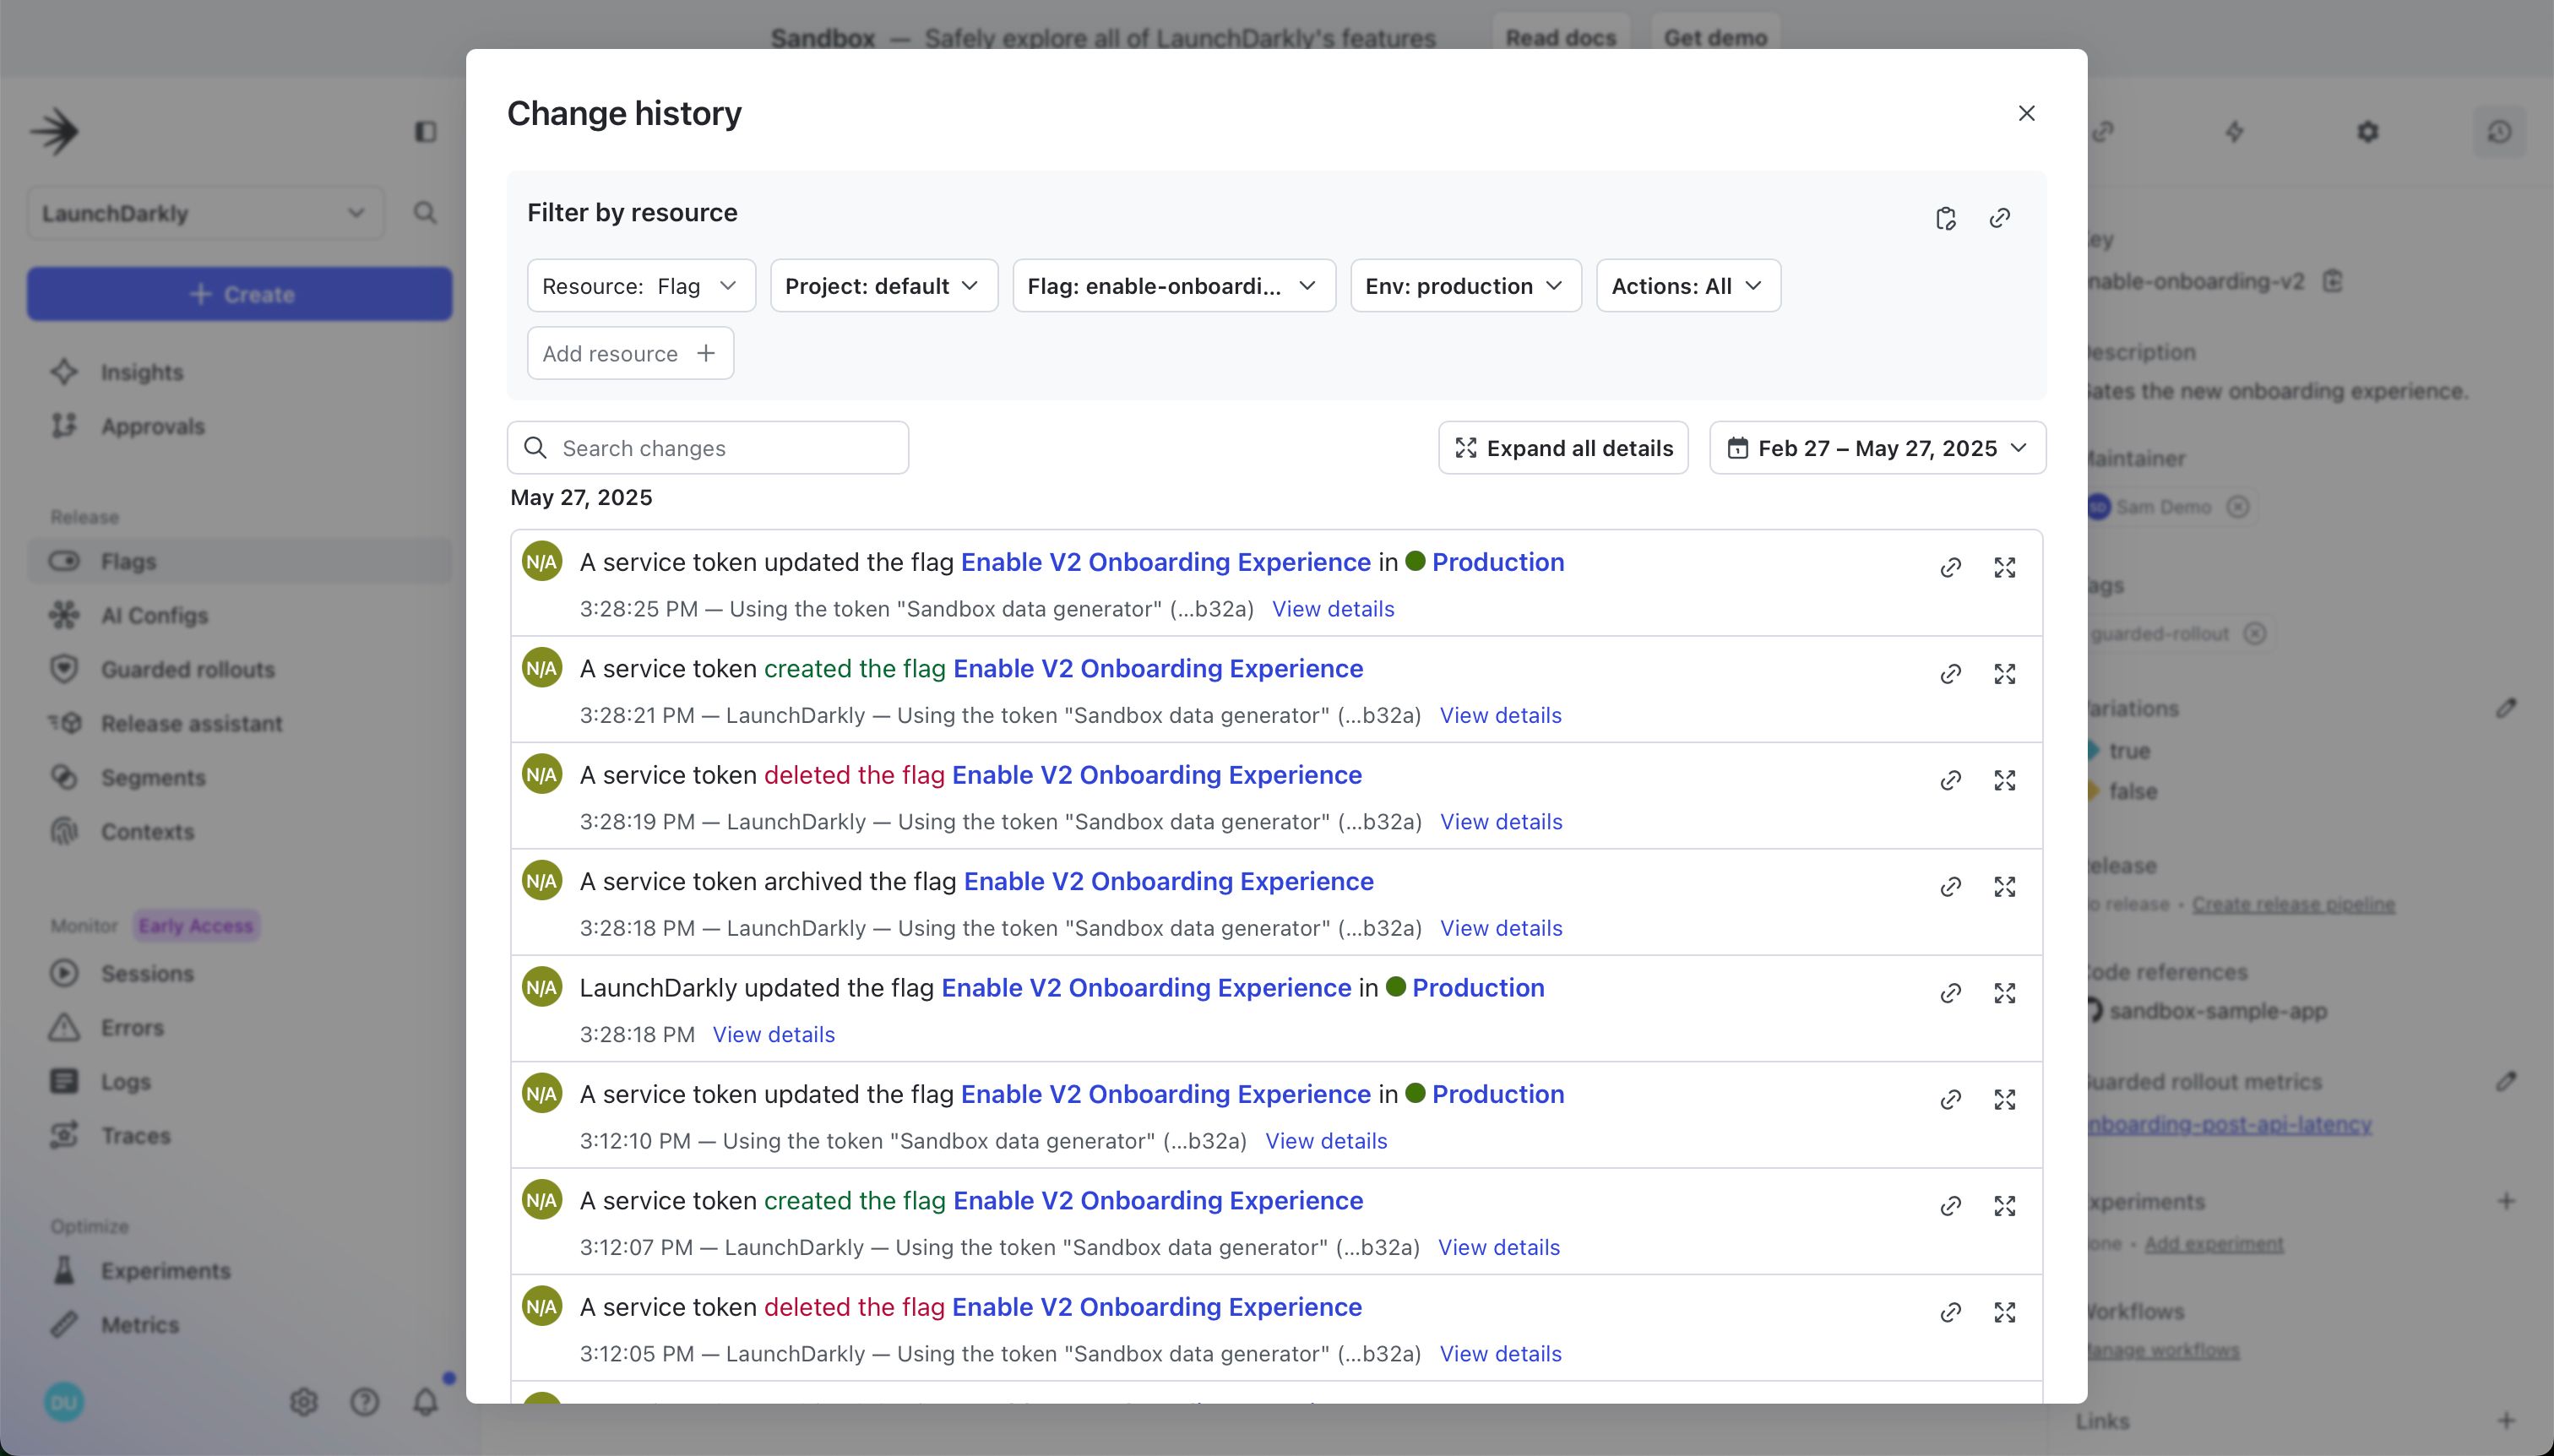The width and height of the screenshot is (2554, 1456).
Task: View details of the 3:12:10 PM update
Action: click(1326, 1141)
